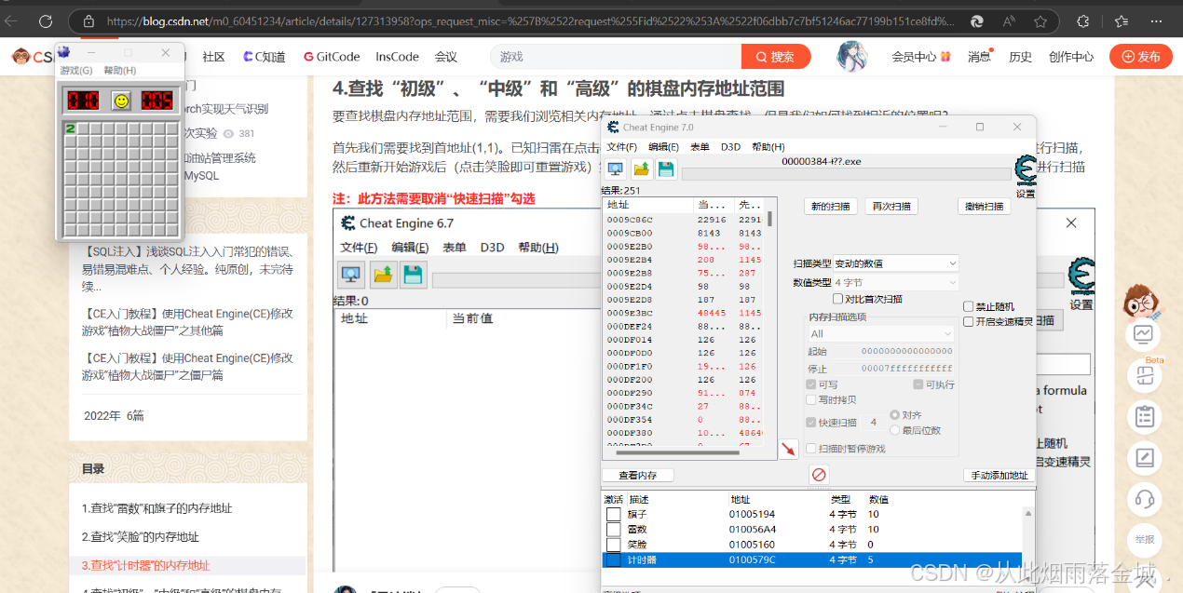1183x593 pixels.
Task: Activate checkbox for 旗子 entry
Action: coord(613,514)
